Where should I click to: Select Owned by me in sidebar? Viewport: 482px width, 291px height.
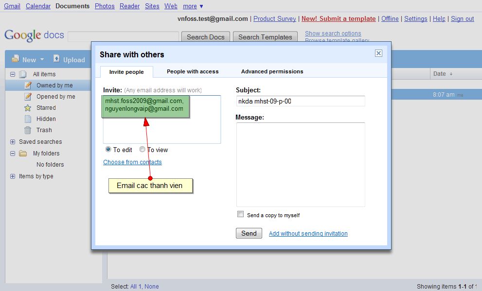click(x=54, y=86)
